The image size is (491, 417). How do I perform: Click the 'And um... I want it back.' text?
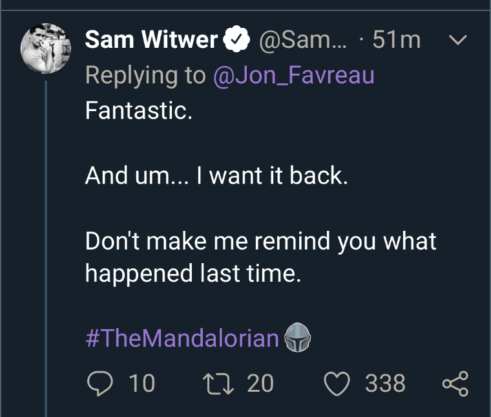(x=216, y=175)
